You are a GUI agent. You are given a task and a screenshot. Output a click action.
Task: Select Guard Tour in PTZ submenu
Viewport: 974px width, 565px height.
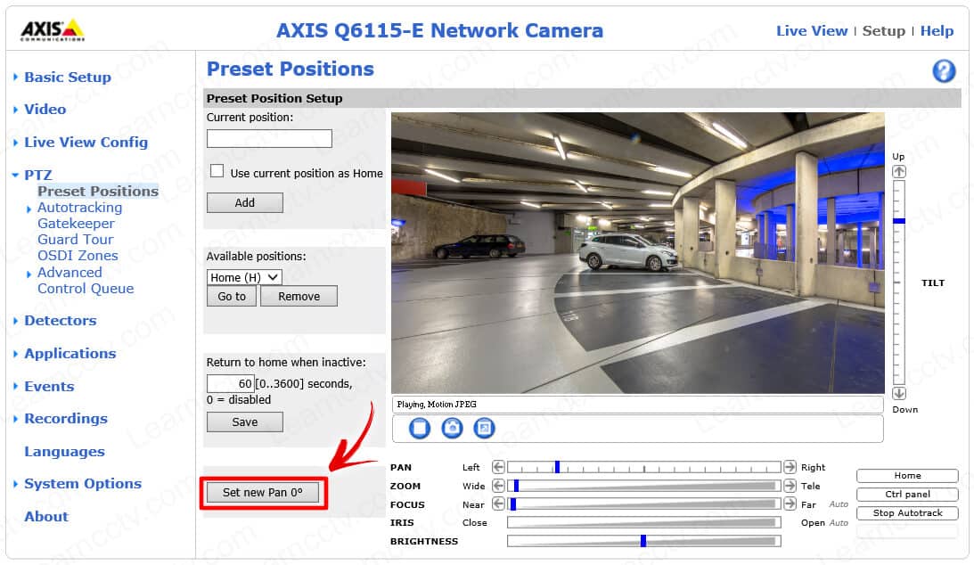pyautogui.click(x=75, y=240)
